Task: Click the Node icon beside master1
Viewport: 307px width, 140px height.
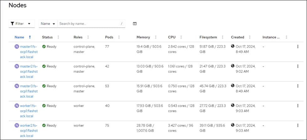Action: pos(17,47)
